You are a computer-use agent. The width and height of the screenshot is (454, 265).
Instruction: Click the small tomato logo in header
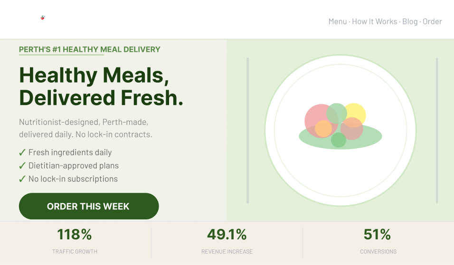click(x=43, y=18)
